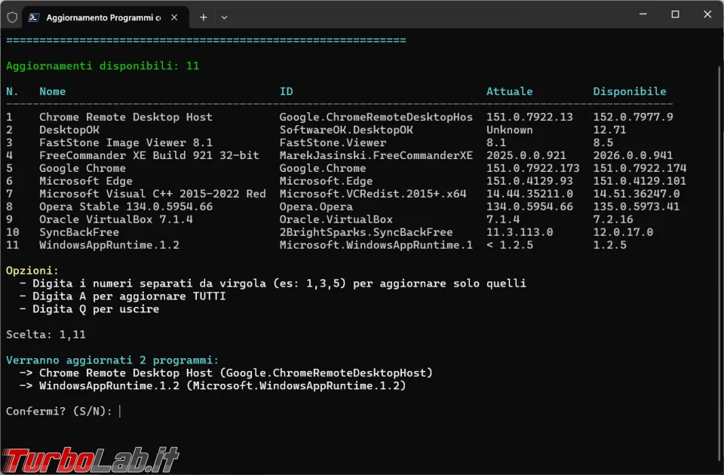Expand the new tab profile dropdown
This screenshot has width=724, height=475.
click(225, 17)
